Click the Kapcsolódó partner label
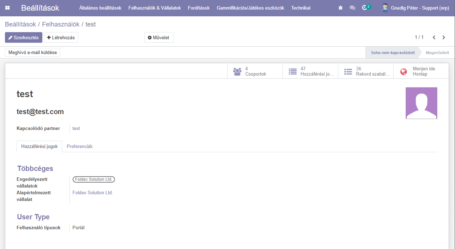The image size is (455, 249). pos(38,129)
